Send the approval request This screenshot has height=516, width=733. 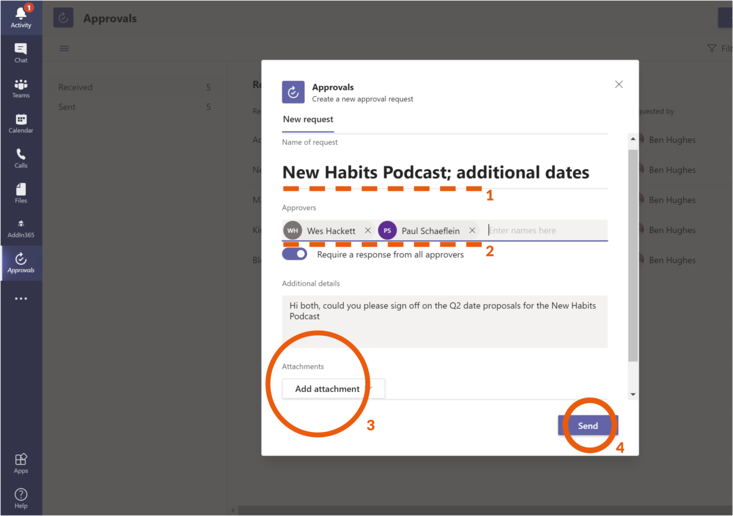pos(588,426)
